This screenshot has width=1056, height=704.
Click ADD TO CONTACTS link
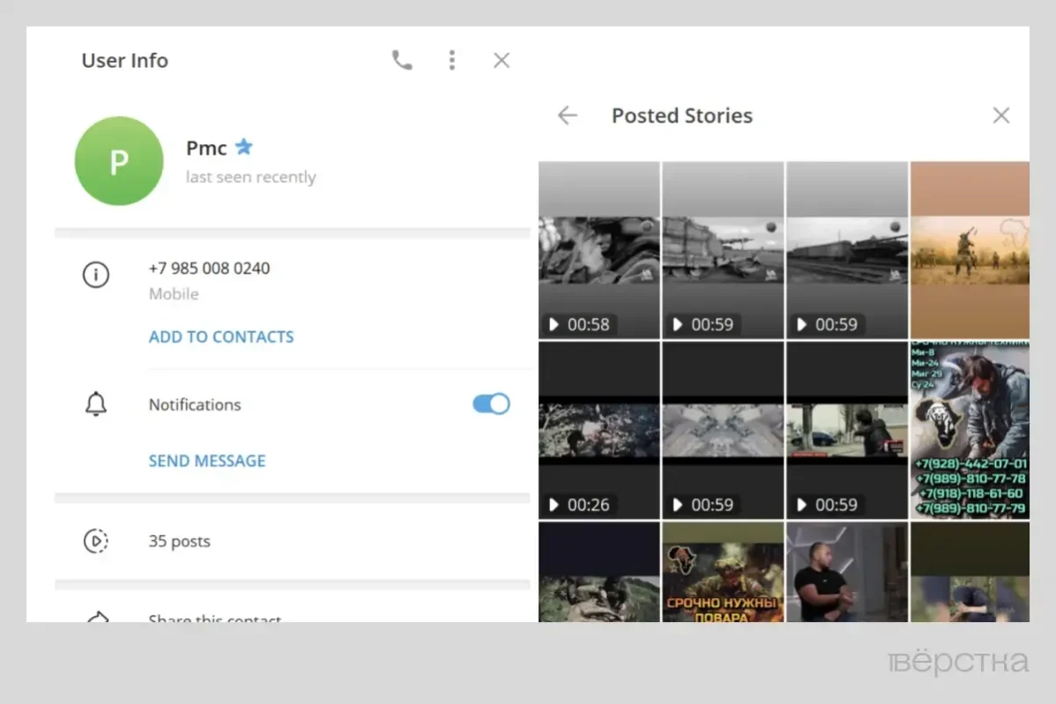(x=221, y=337)
